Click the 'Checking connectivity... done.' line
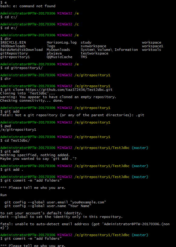 32,100
